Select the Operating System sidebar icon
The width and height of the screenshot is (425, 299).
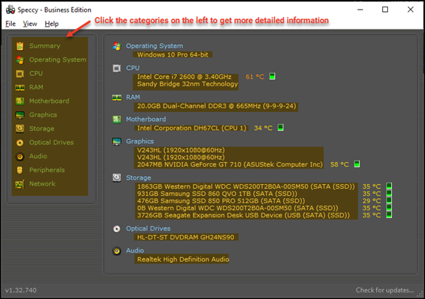[x=20, y=60]
